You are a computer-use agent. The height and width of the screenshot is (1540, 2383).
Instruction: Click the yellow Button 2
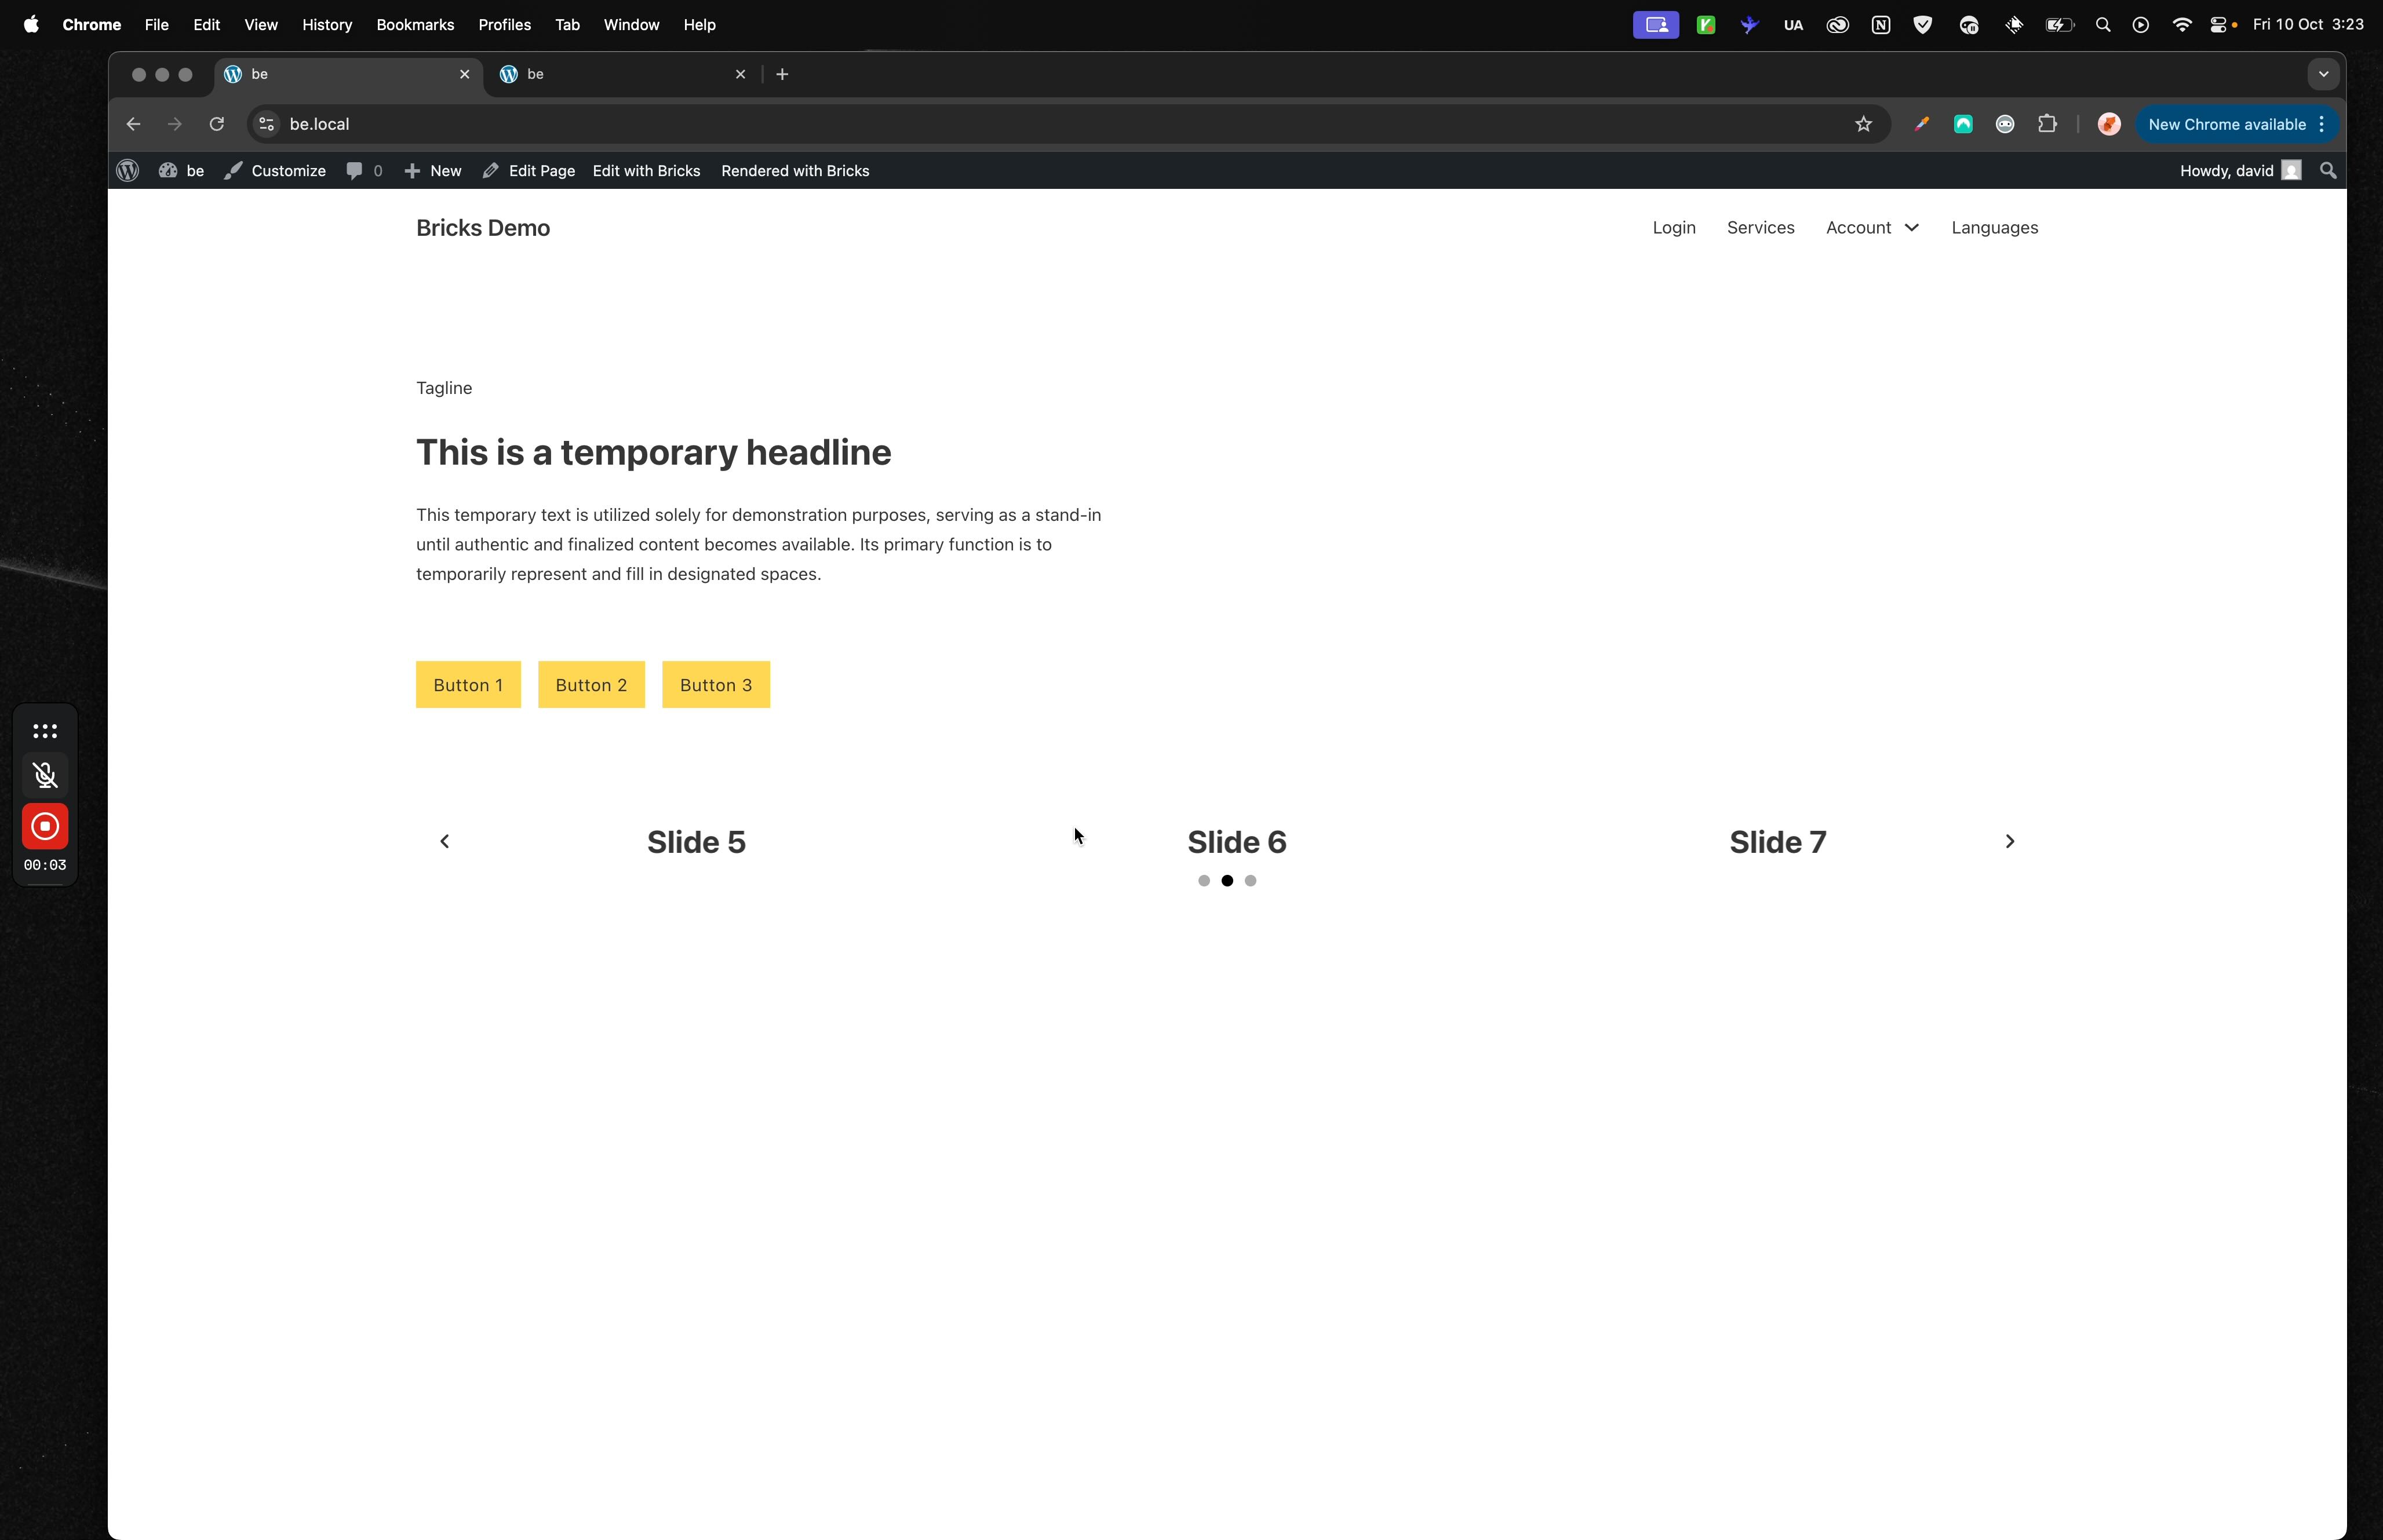[x=591, y=685]
